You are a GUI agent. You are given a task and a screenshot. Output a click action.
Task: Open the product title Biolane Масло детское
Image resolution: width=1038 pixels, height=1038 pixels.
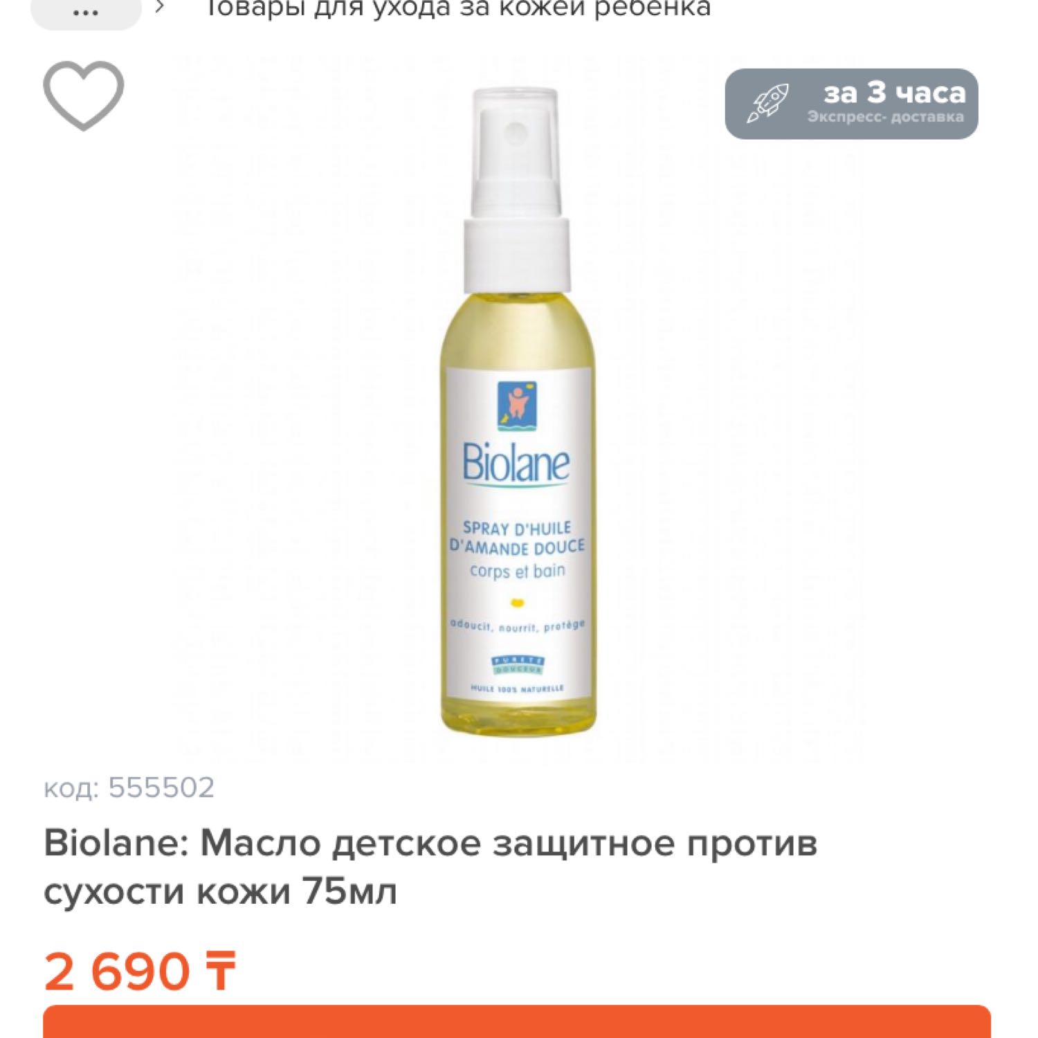click(x=430, y=866)
